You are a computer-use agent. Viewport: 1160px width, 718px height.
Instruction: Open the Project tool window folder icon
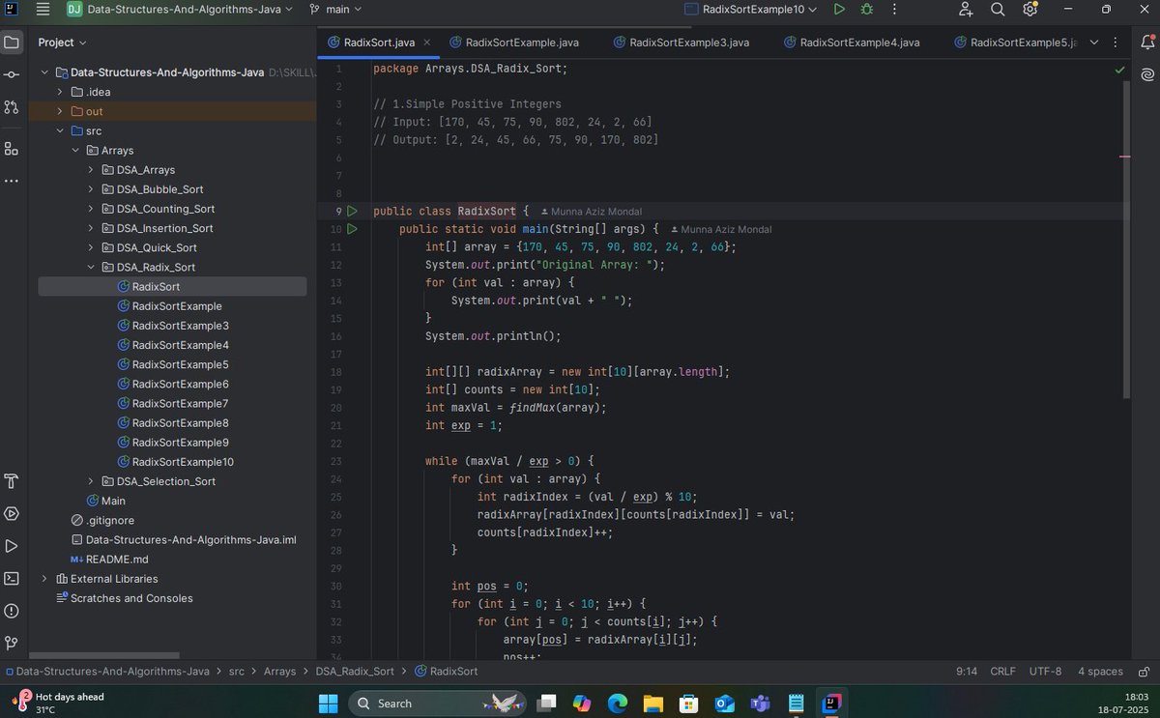12,43
